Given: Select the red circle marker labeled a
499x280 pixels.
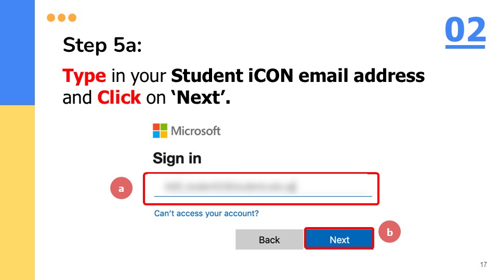Looking at the screenshot, I should 121,188.
